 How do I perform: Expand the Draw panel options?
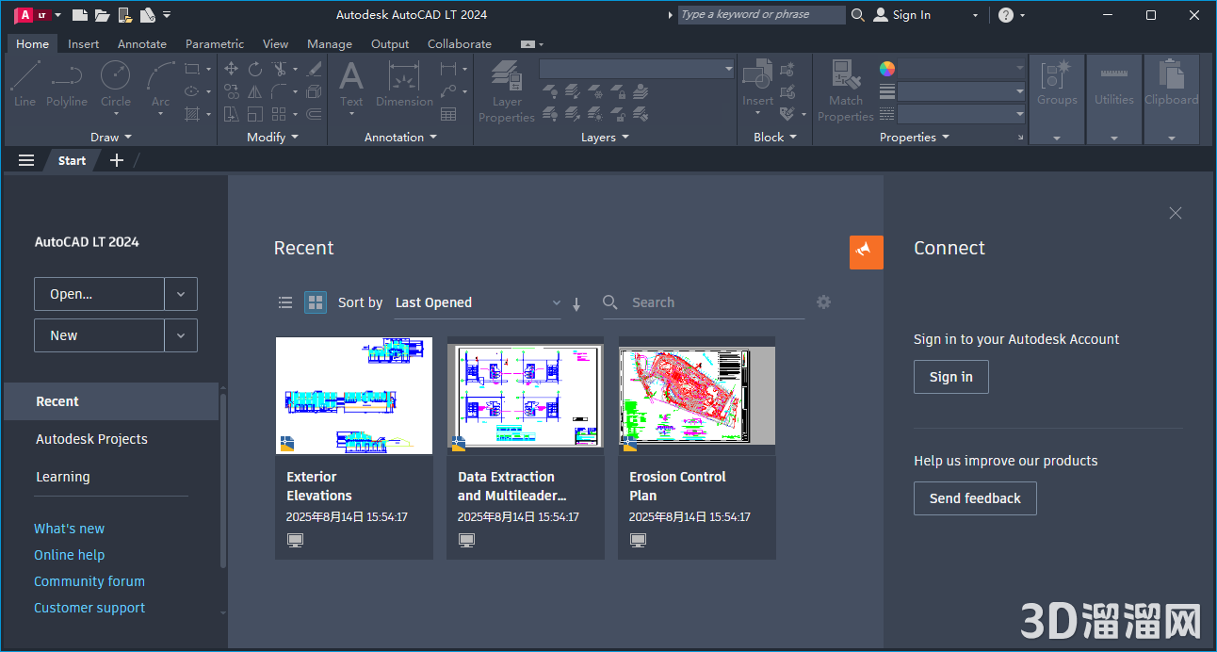132,137
